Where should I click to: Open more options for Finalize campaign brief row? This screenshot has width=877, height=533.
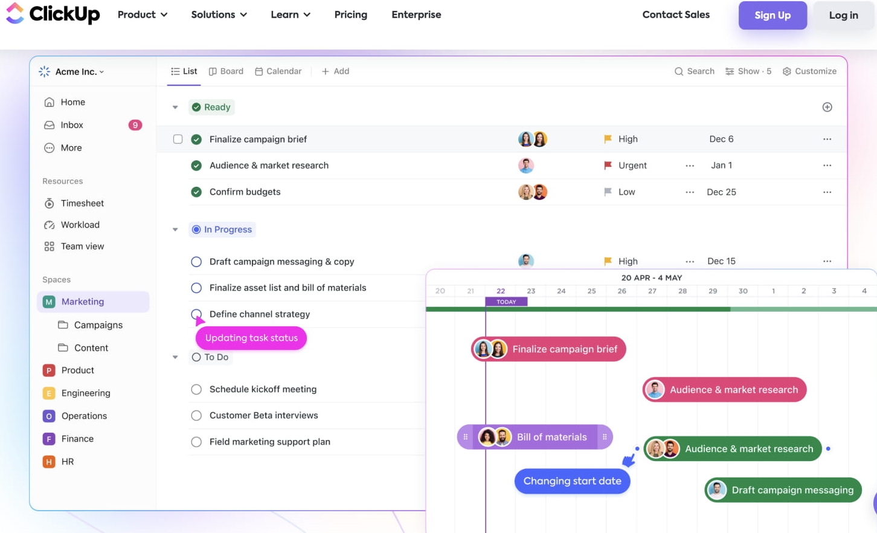[827, 139]
